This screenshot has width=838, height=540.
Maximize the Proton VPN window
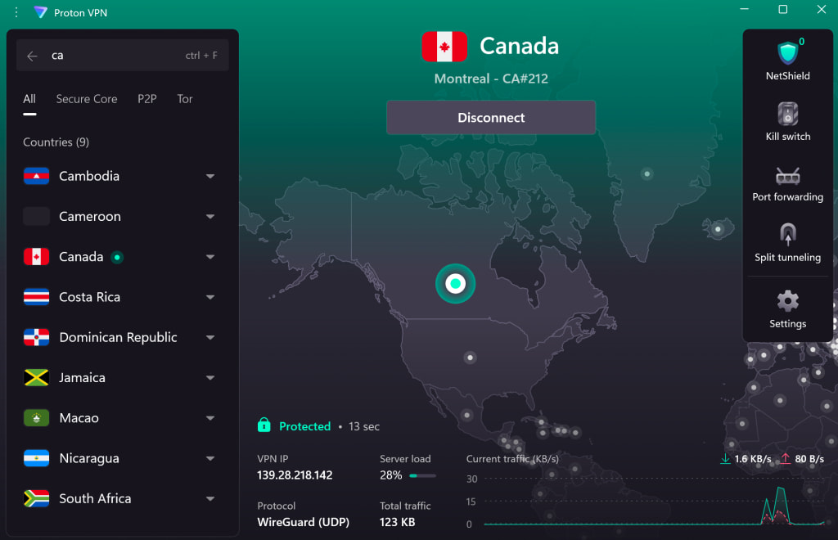pos(783,9)
